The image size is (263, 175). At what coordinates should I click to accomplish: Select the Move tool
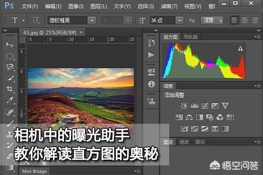coord(10,44)
